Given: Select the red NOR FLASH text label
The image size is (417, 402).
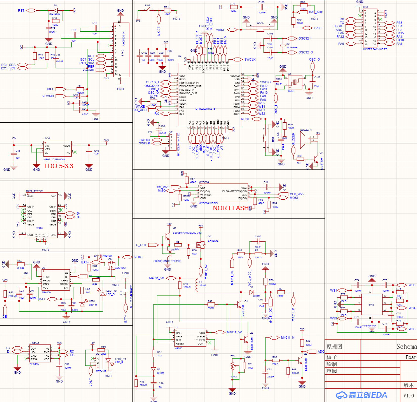Looking at the screenshot, I should tap(231, 208).
